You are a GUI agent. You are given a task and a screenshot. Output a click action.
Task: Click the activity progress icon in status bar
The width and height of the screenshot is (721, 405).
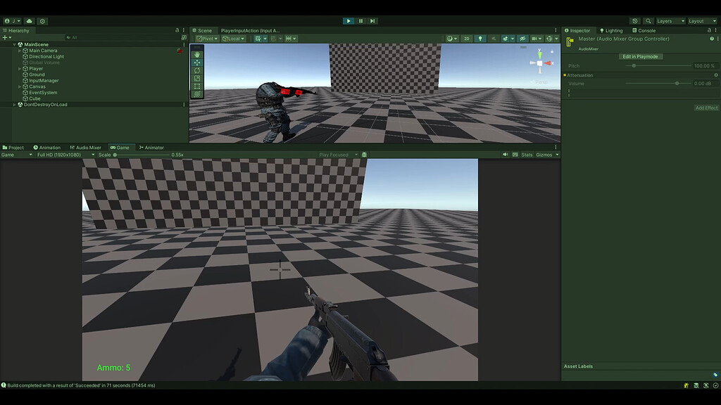715,386
